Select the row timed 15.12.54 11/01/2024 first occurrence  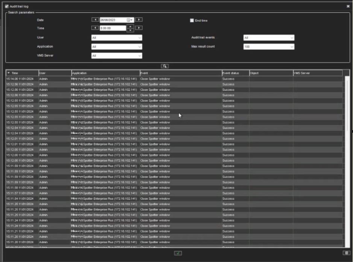[x=175, y=128]
